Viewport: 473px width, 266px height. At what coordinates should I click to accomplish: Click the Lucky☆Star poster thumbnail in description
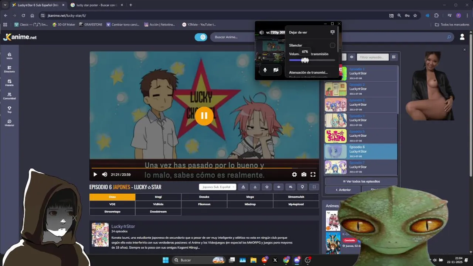(100, 235)
